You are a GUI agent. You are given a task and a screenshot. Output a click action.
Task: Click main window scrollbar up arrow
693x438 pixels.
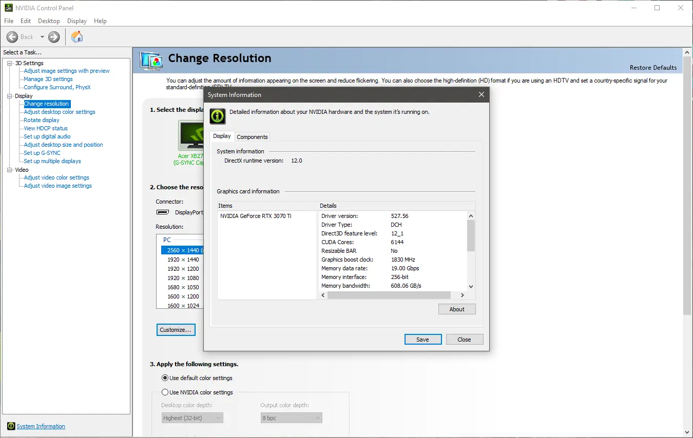point(687,52)
